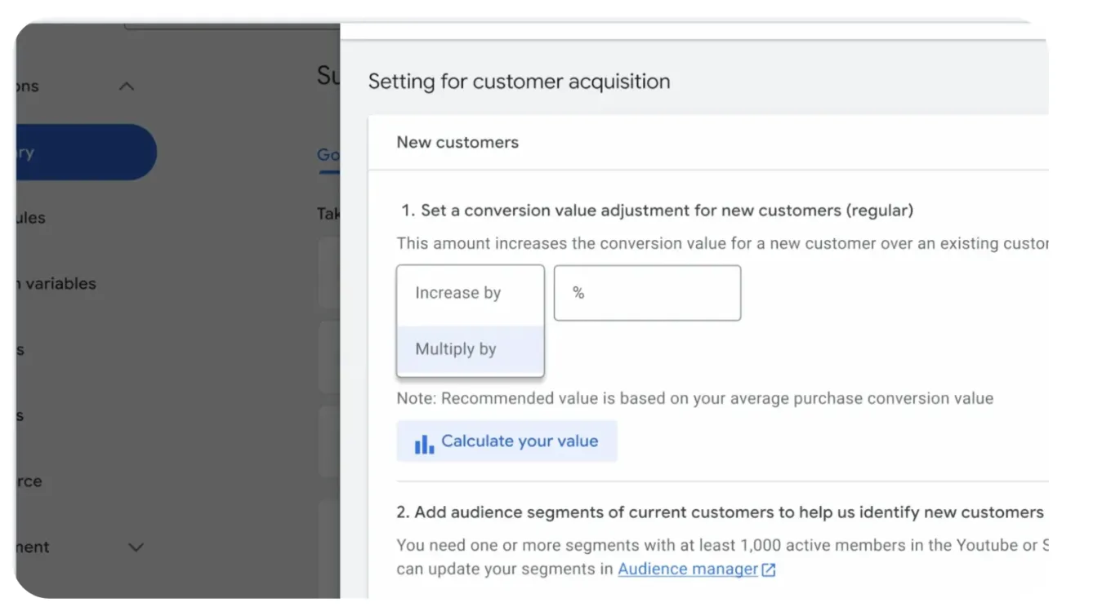Click the "Recommended value" note text

[694, 399]
